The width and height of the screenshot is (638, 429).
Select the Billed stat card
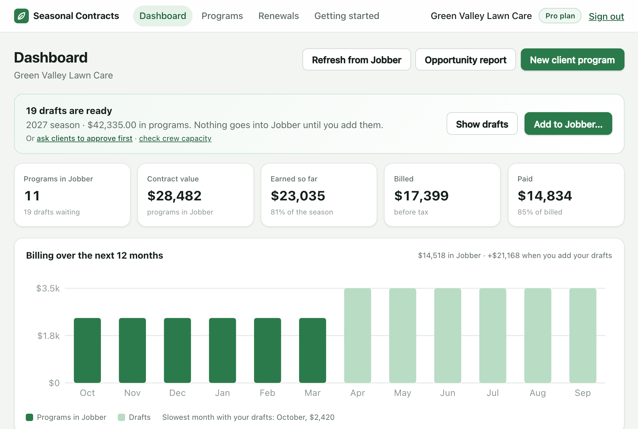click(442, 195)
